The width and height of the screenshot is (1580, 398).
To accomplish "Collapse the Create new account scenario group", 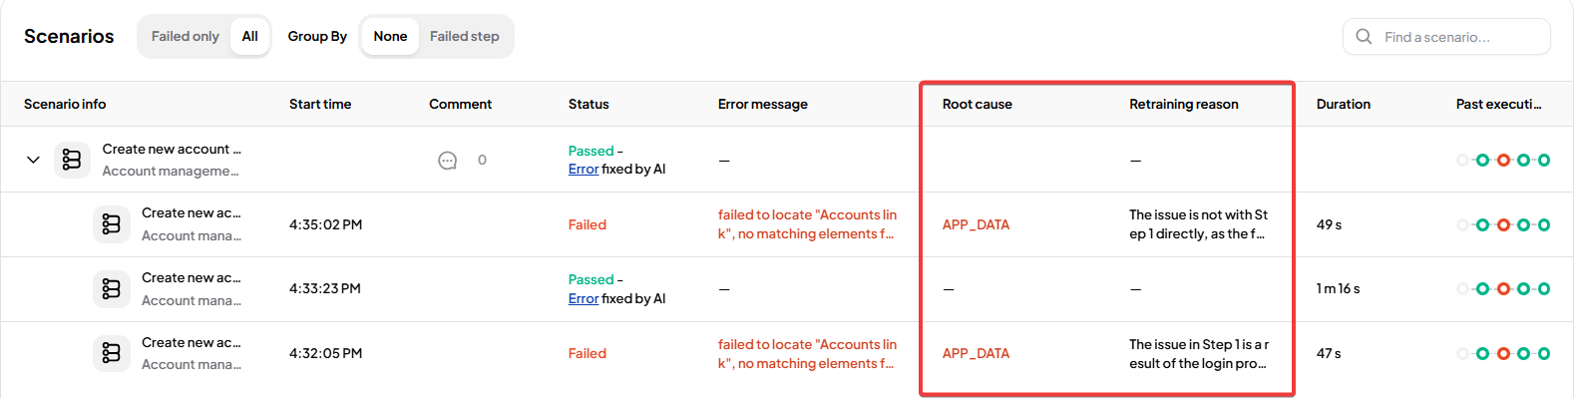I will (x=33, y=160).
